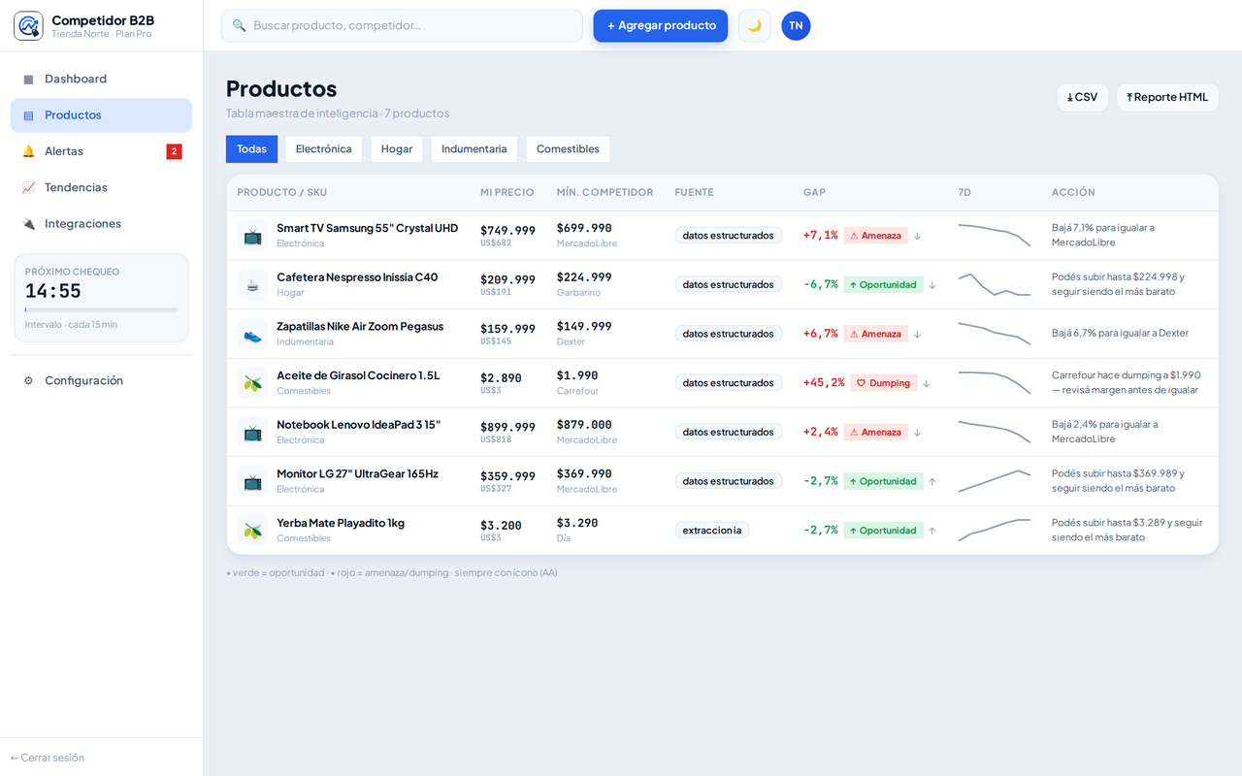
Task: Click the 'Bajá 6,7% para igualar a Dexter' action
Action: pyautogui.click(x=1120, y=334)
